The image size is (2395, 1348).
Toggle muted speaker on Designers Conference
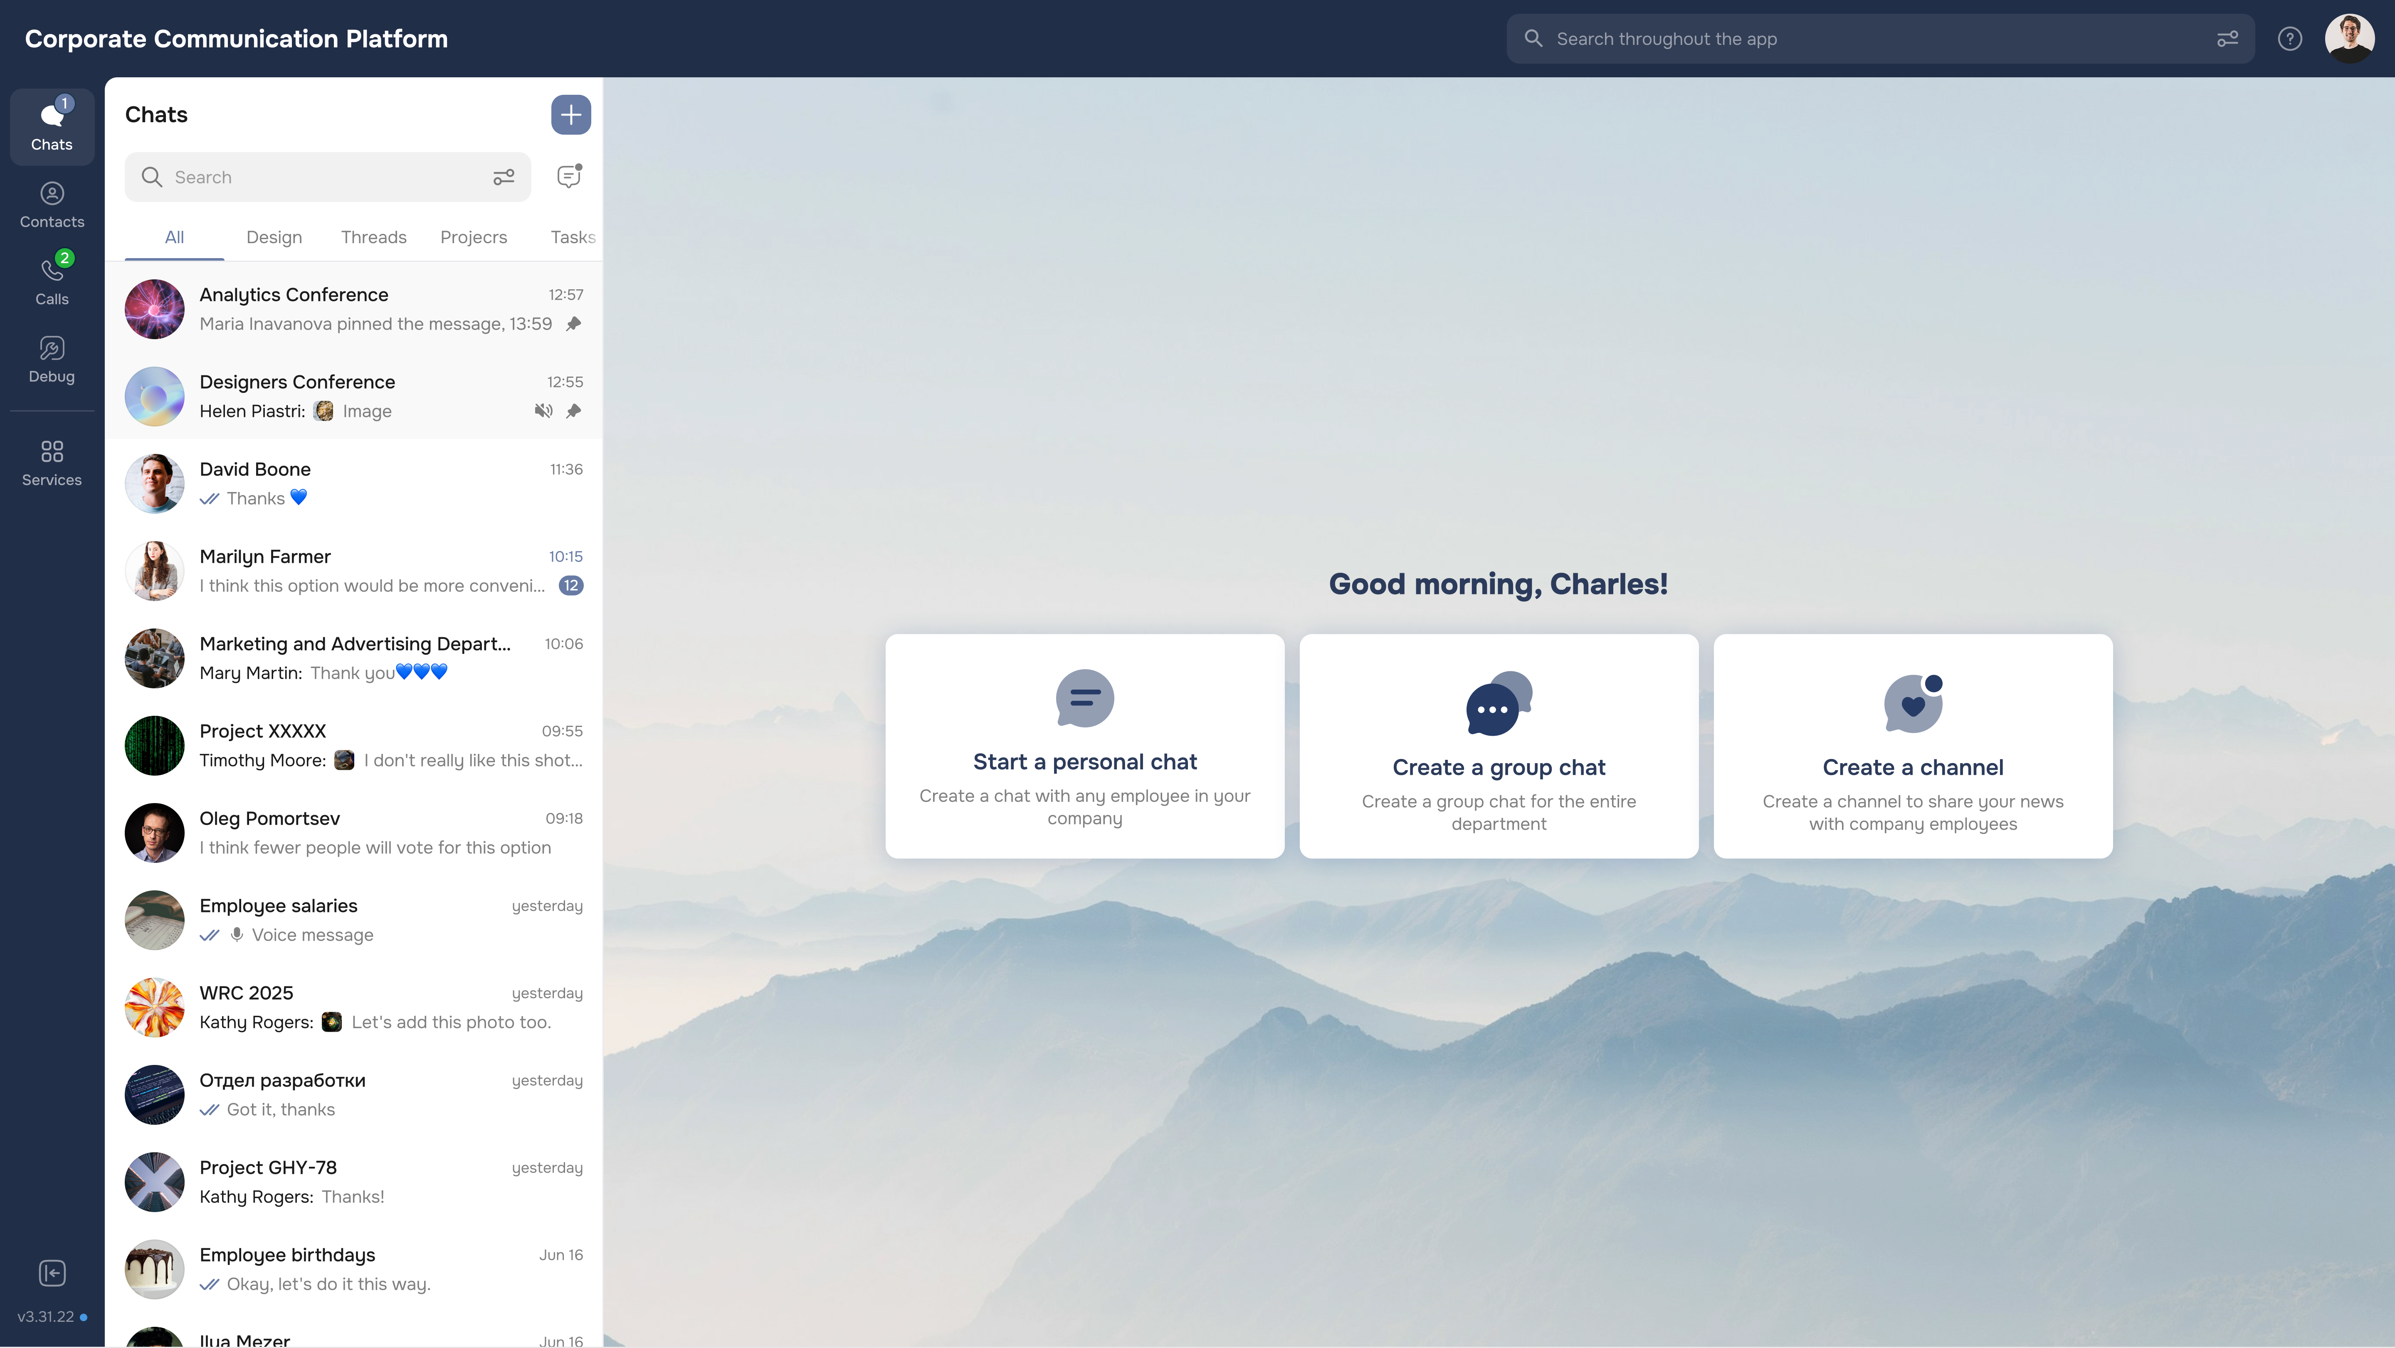[544, 411]
